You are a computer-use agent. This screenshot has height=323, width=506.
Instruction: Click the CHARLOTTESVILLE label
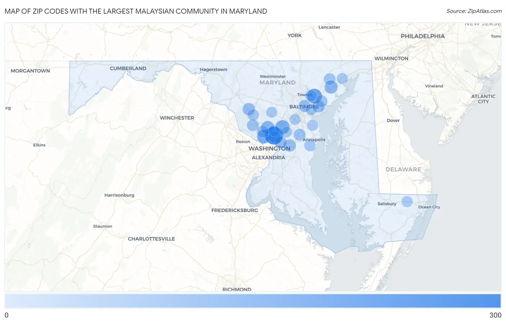point(151,239)
